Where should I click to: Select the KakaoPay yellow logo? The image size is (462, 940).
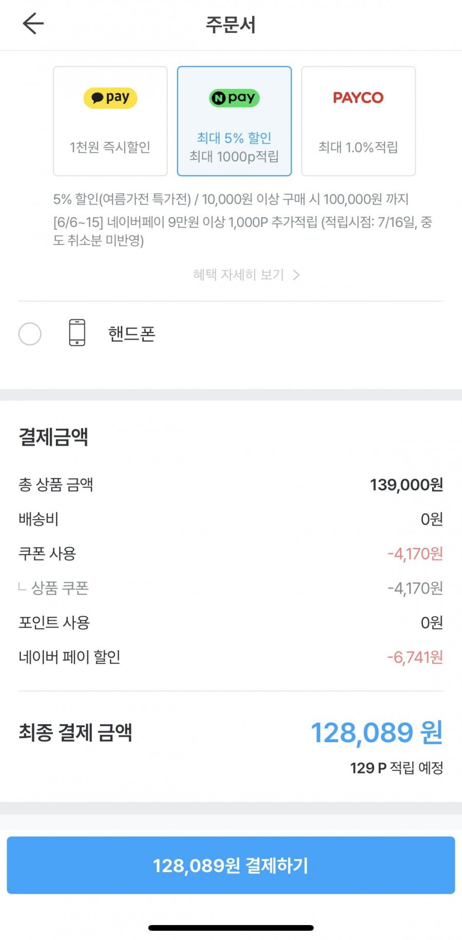click(x=110, y=98)
